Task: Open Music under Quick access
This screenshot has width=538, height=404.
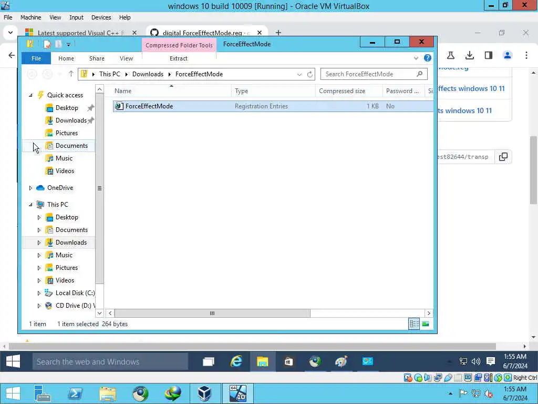Action: point(64,158)
